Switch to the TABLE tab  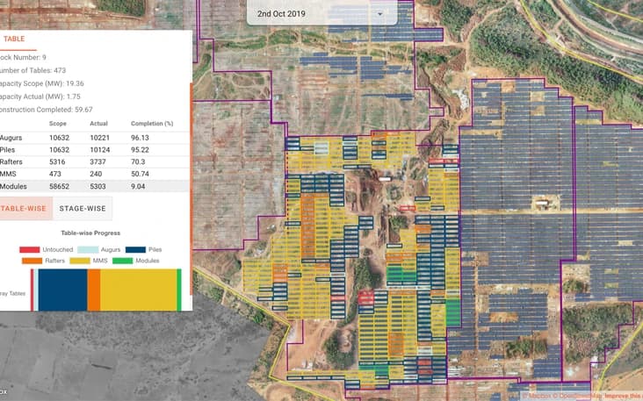coord(15,39)
